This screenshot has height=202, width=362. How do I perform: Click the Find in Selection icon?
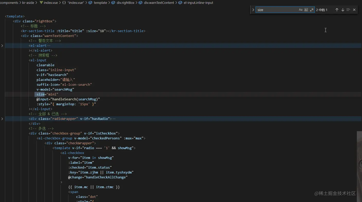click(348, 9)
